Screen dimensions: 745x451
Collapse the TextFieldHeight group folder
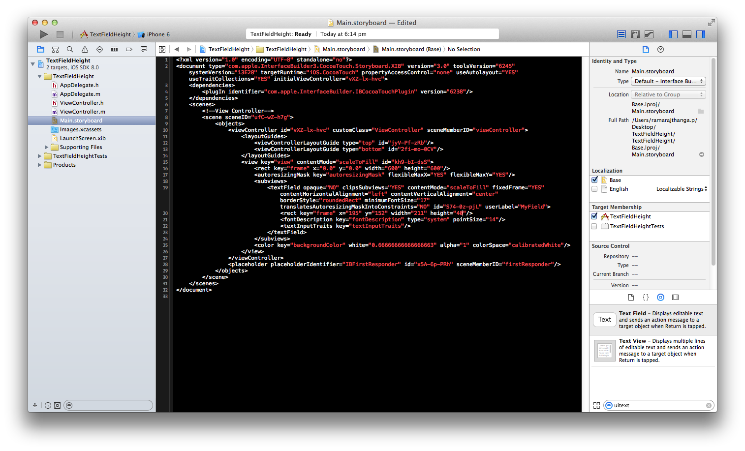tap(39, 76)
